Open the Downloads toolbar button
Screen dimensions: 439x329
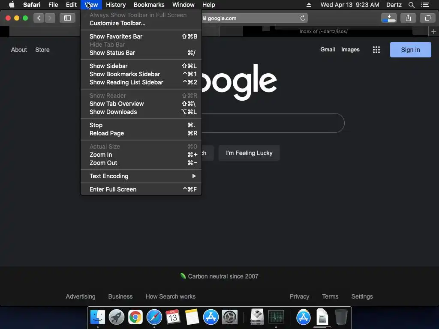[x=389, y=18]
